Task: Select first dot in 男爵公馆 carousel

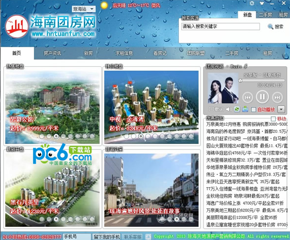Action: (x=42, y=136)
